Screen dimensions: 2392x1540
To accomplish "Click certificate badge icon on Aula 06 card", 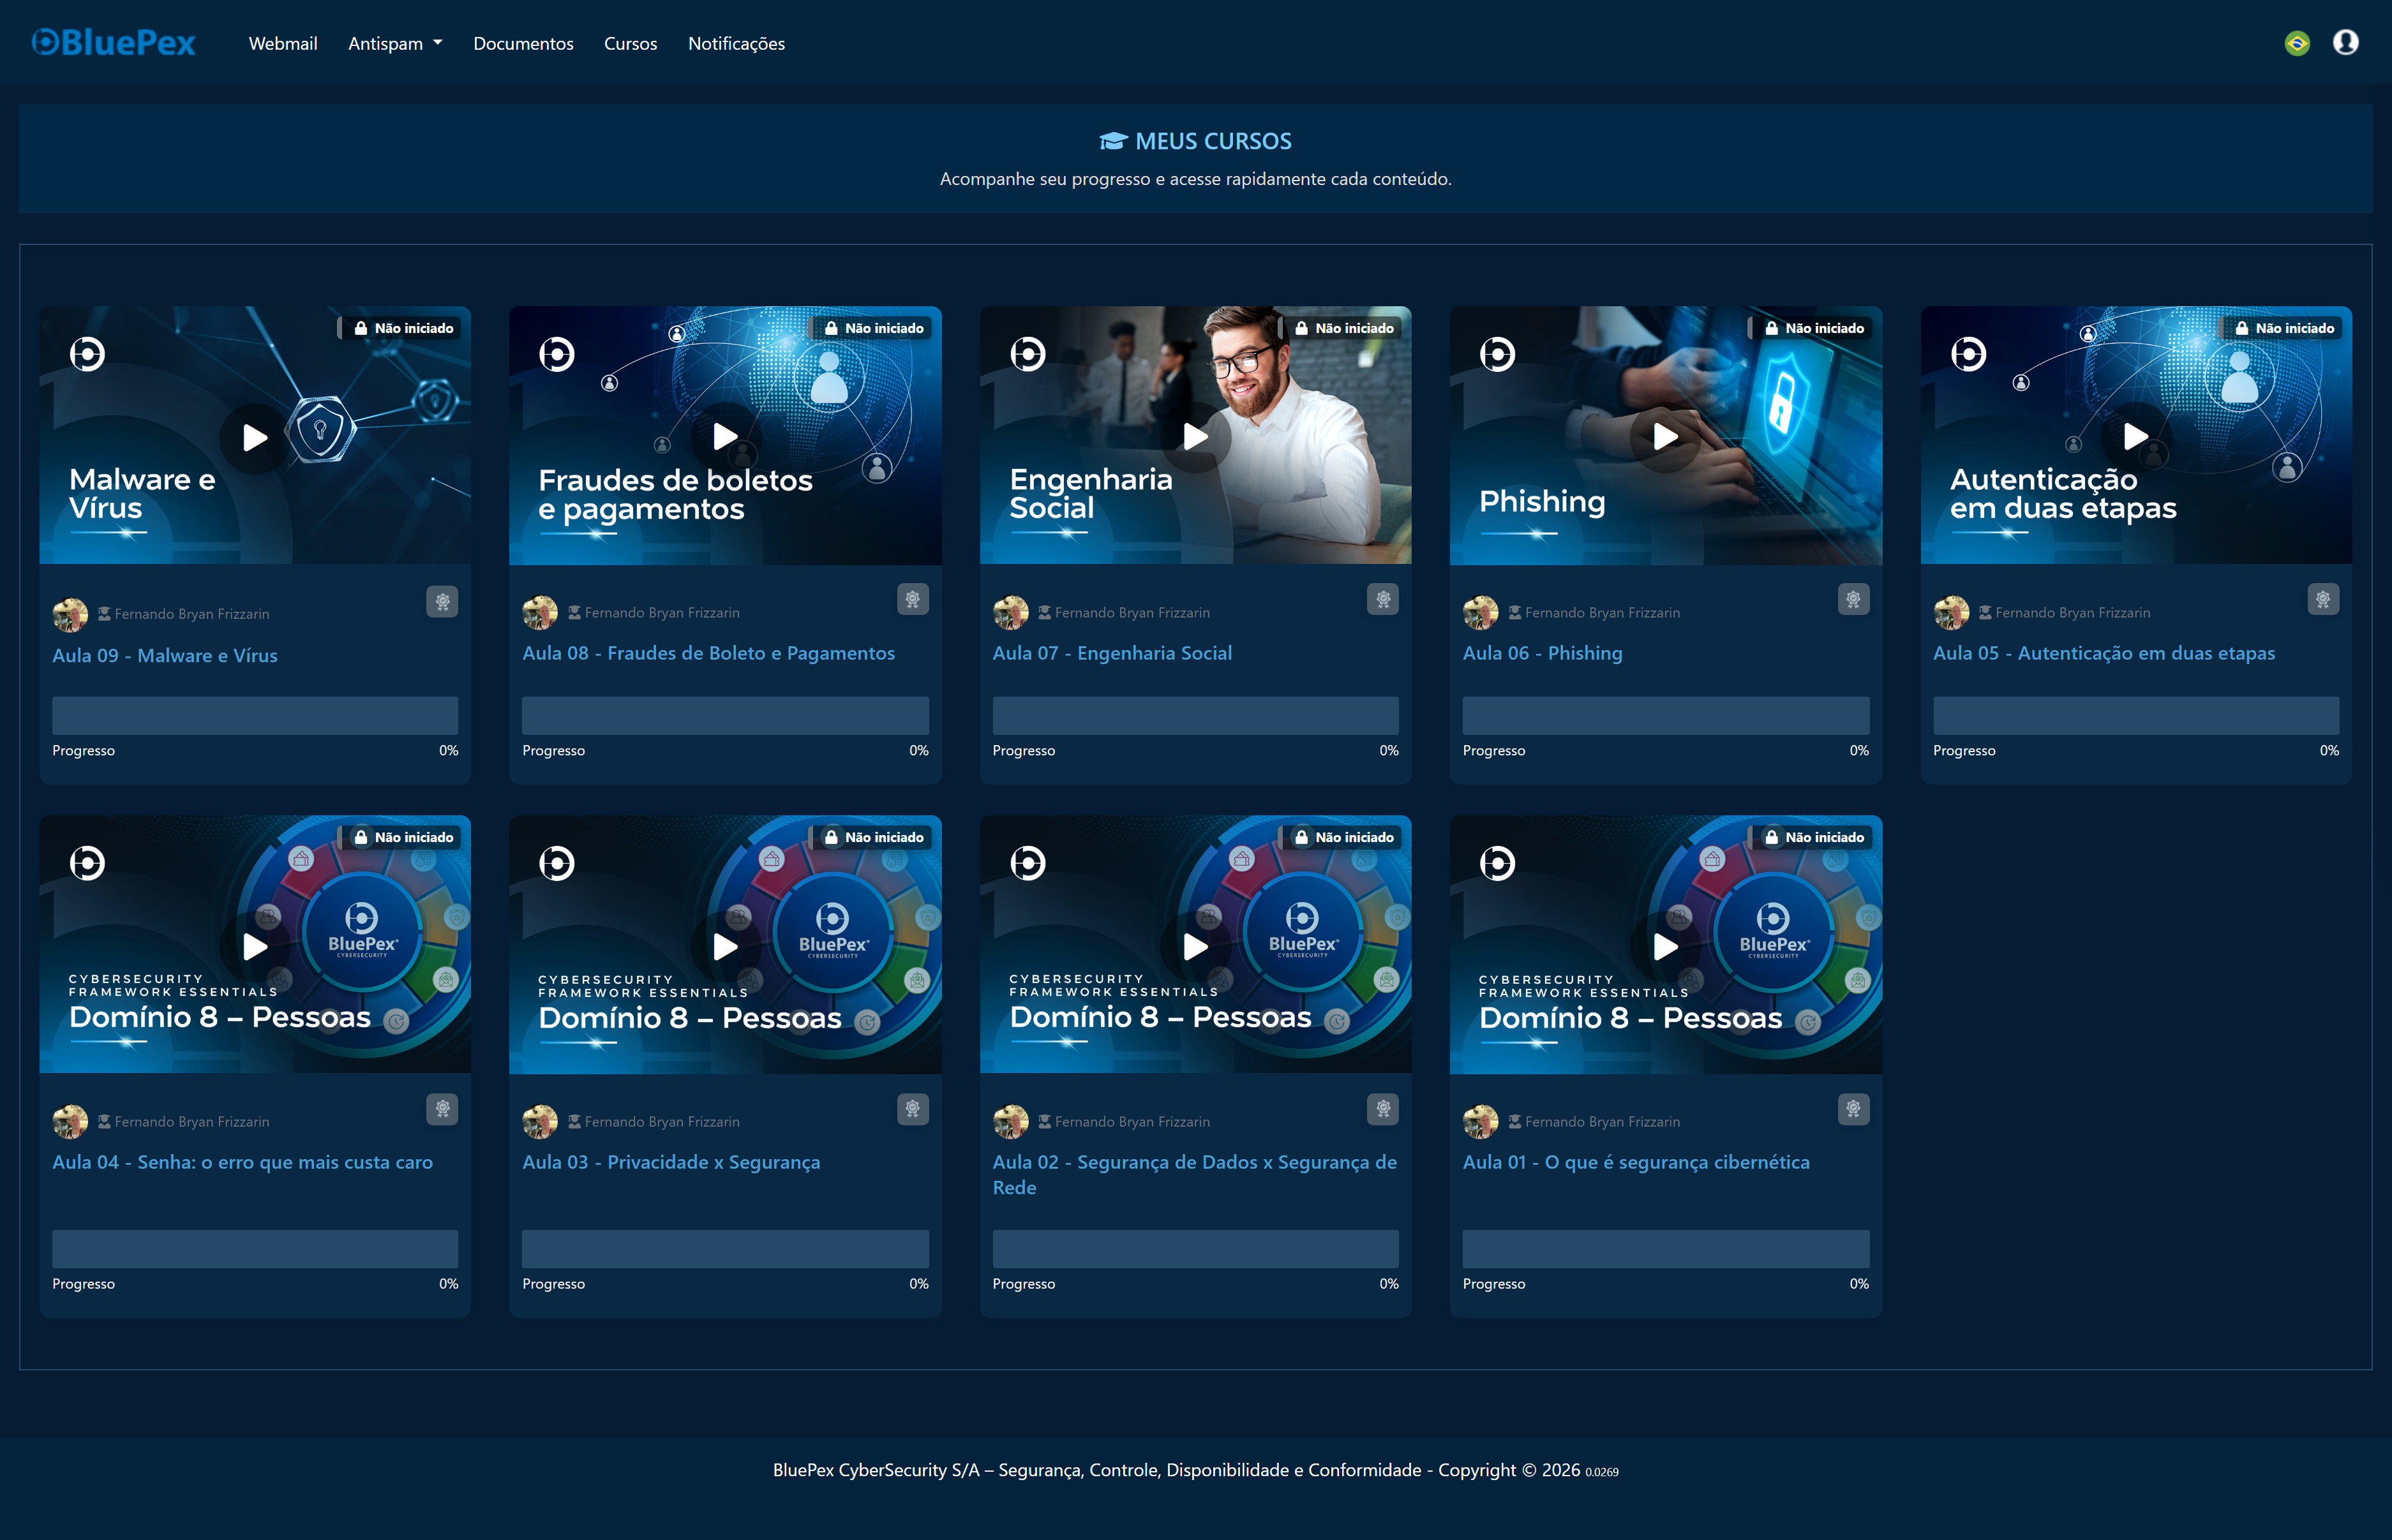I will (x=1853, y=600).
